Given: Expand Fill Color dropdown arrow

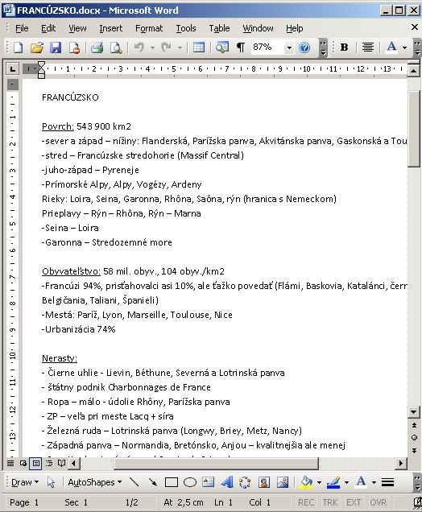Looking at the screenshot, I should (x=319, y=482).
